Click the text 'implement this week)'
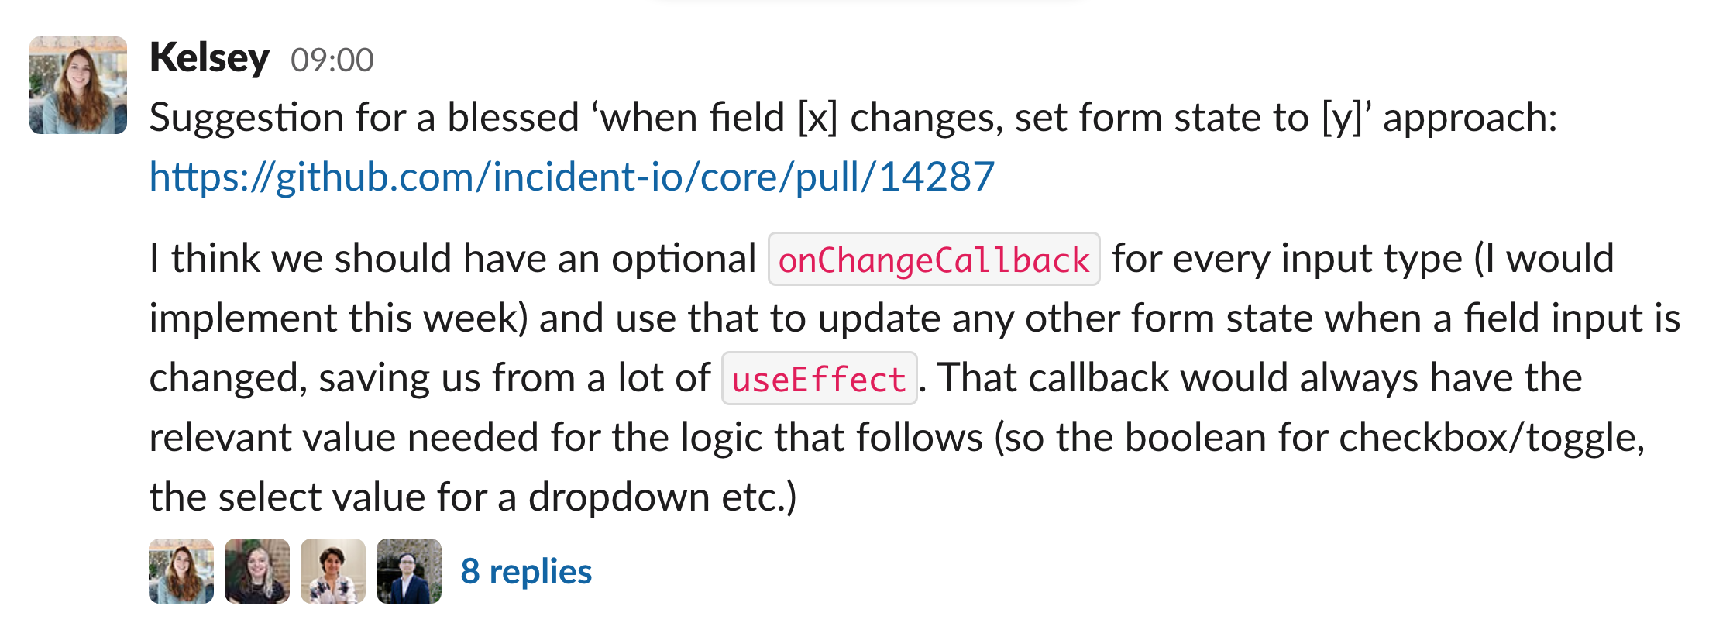 coord(339,318)
